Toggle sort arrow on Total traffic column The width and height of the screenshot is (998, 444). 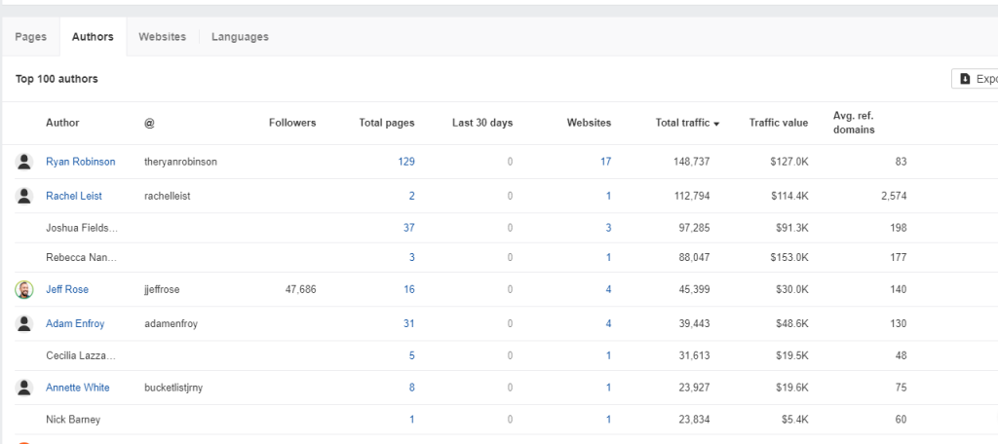(716, 124)
